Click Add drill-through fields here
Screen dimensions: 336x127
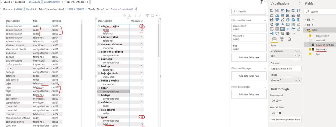[285, 120]
